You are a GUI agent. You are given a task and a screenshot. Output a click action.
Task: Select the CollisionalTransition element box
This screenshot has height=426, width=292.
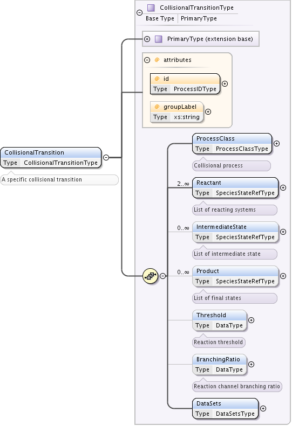click(51, 158)
